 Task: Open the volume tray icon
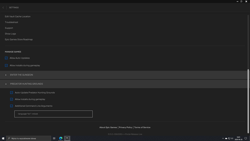[x=232, y=138]
